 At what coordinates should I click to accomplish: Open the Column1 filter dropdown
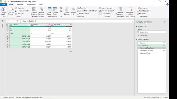(x=29, y=25)
